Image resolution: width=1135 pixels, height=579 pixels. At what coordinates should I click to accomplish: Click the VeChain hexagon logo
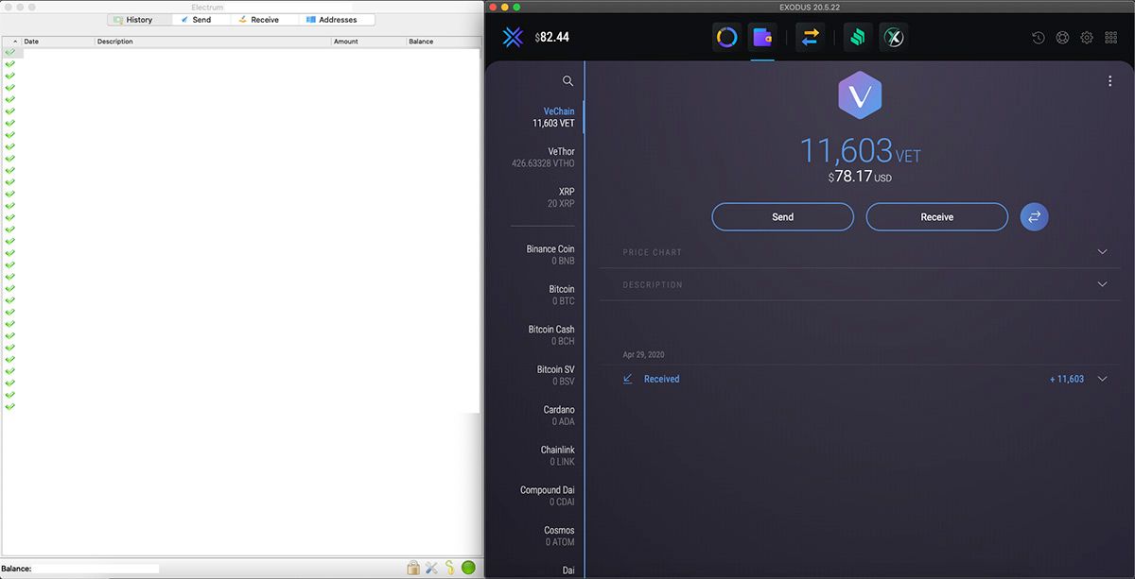[x=860, y=96]
